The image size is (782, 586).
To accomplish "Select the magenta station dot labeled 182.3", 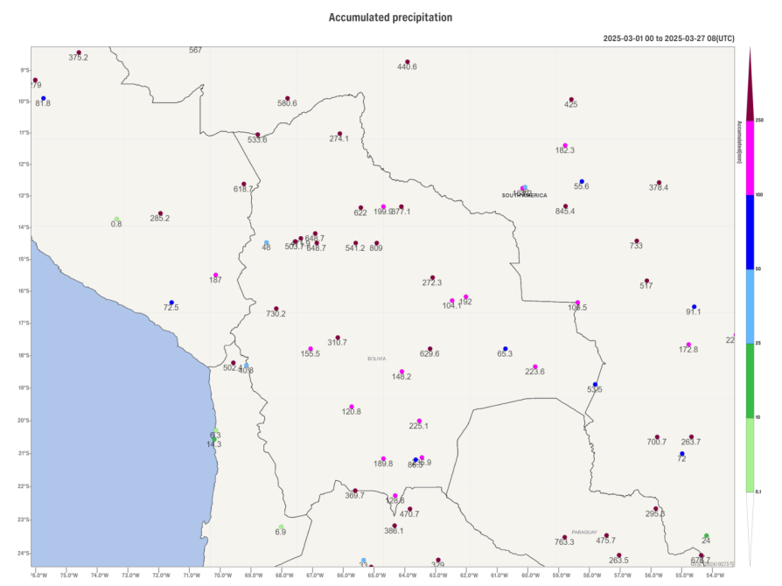I will tap(565, 145).
